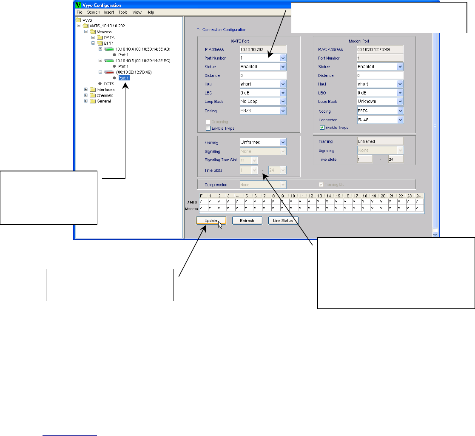The width and height of the screenshot is (475, 436).
Task: Toggle Modem row cell under column 24
Action: [419, 208]
